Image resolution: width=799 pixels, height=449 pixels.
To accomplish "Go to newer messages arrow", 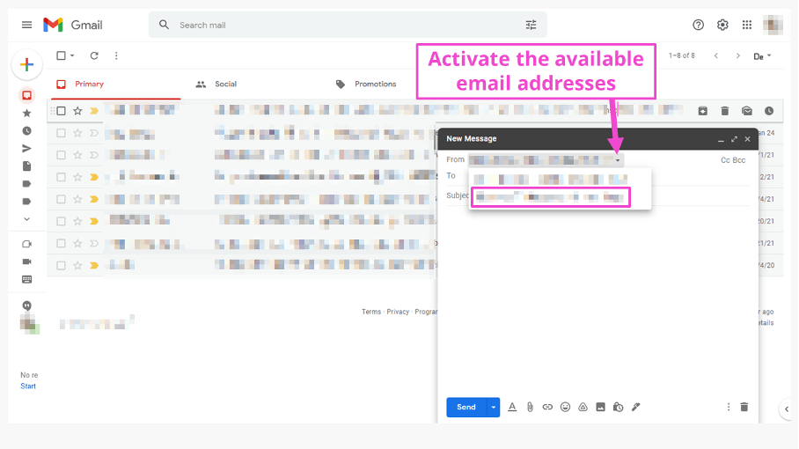I will coord(716,55).
